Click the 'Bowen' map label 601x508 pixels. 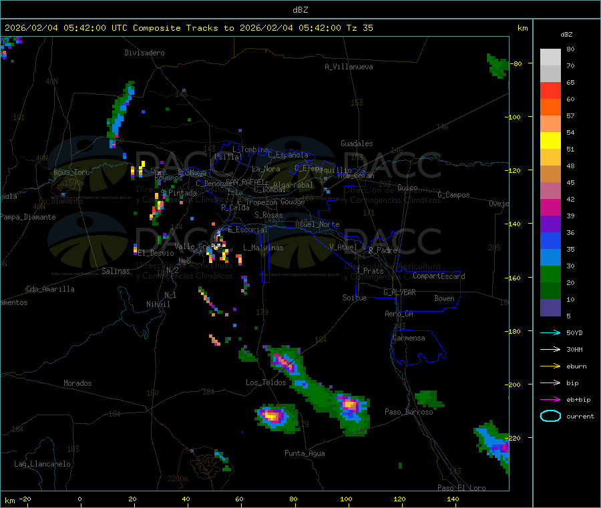445,298
